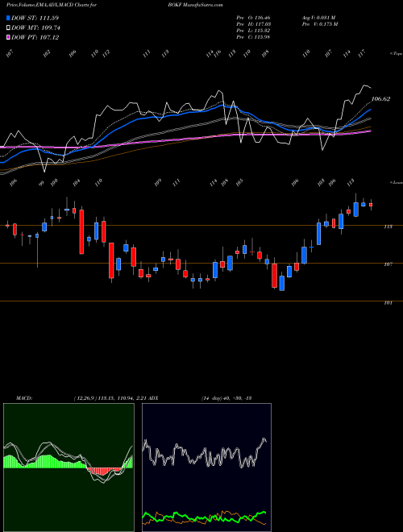403x532 pixels.
Task: Select the 'DOW MT: 109.74' legend text
Action: 35,28
